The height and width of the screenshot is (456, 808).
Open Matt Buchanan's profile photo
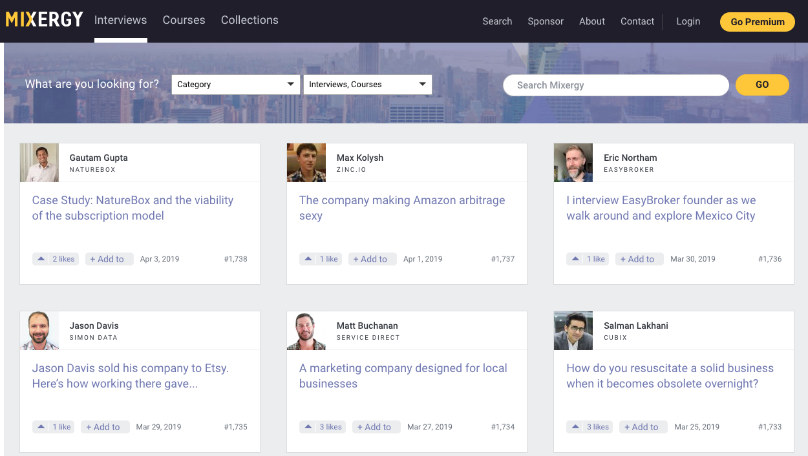point(306,331)
